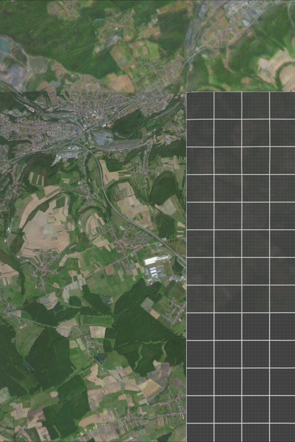Click the light green square field near the forest
This screenshot has height=442, width=295.
pos(147,304)
